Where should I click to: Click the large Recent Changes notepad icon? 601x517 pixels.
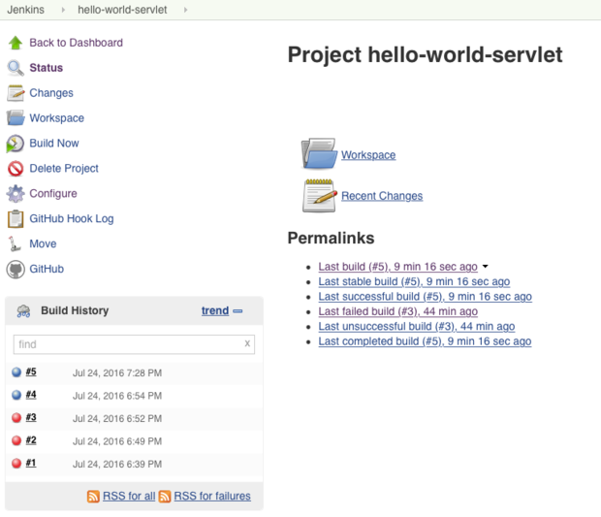pyautogui.click(x=319, y=196)
